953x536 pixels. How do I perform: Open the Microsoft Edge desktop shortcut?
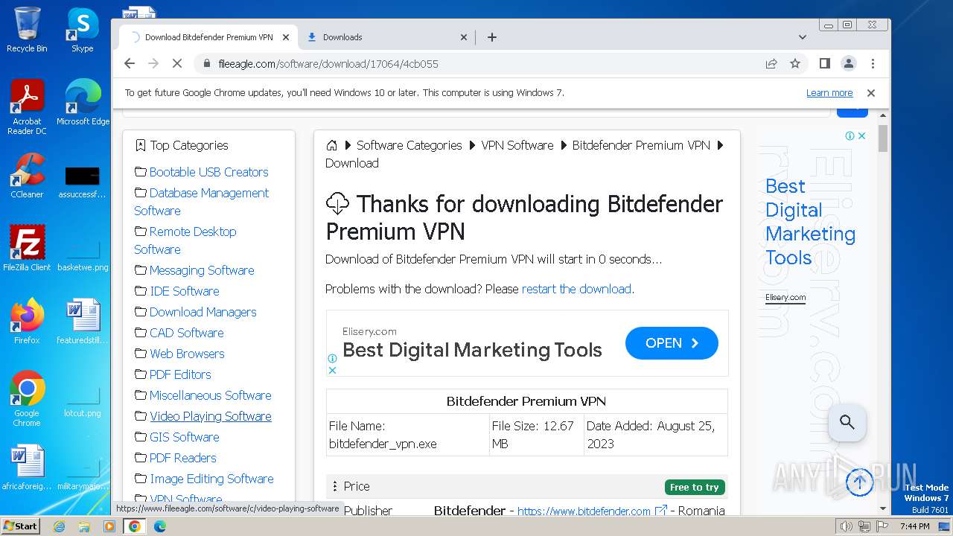coord(83,103)
